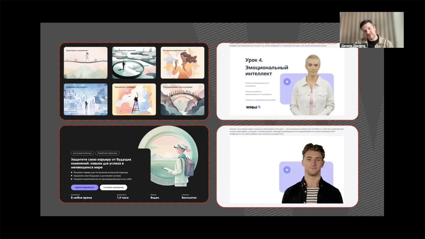The width and height of the screenshot is (425, 239).
Task: Open the Эмоциональный интеллект puzzle thumbnail
Action: click(182, 63)
